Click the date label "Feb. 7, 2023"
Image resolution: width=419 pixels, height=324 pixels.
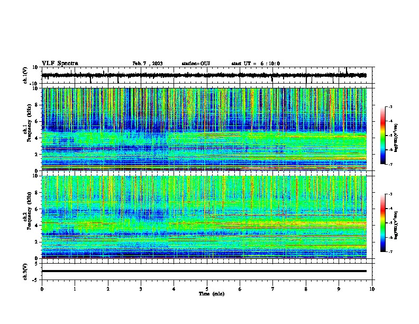148,64
